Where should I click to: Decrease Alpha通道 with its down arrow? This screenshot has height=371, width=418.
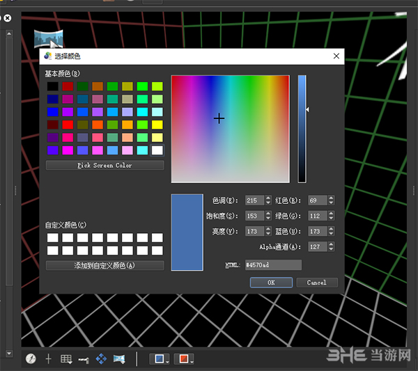click(331, 249)
